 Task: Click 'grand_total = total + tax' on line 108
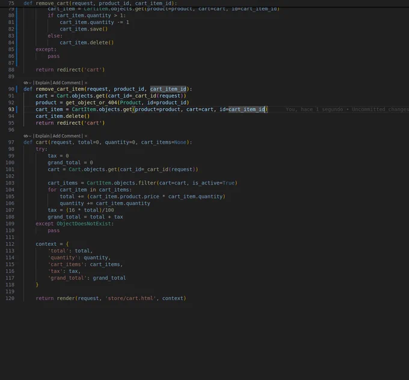tap(85, 216)
